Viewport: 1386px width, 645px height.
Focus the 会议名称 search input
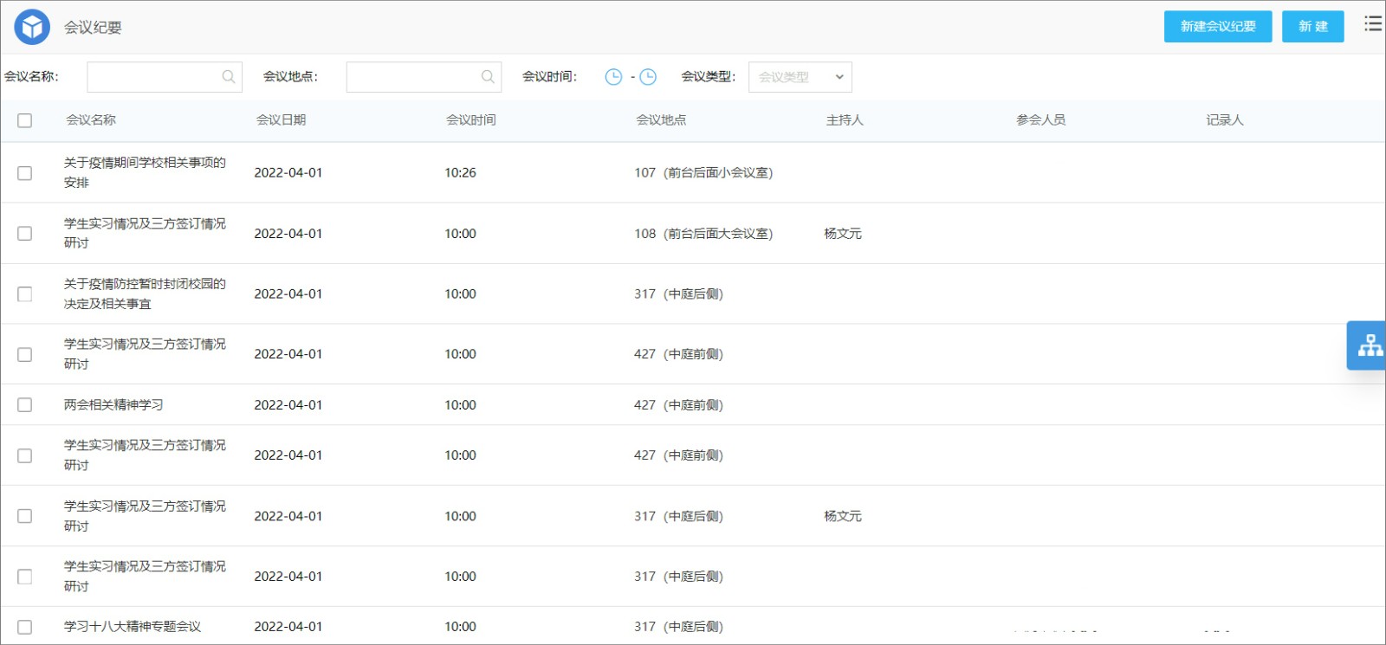[165, 77]
